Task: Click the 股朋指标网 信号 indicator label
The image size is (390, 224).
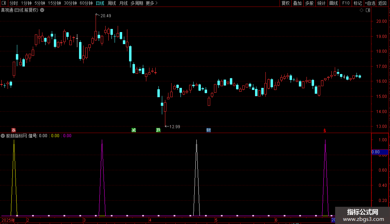Action: [x=21, y=136]
